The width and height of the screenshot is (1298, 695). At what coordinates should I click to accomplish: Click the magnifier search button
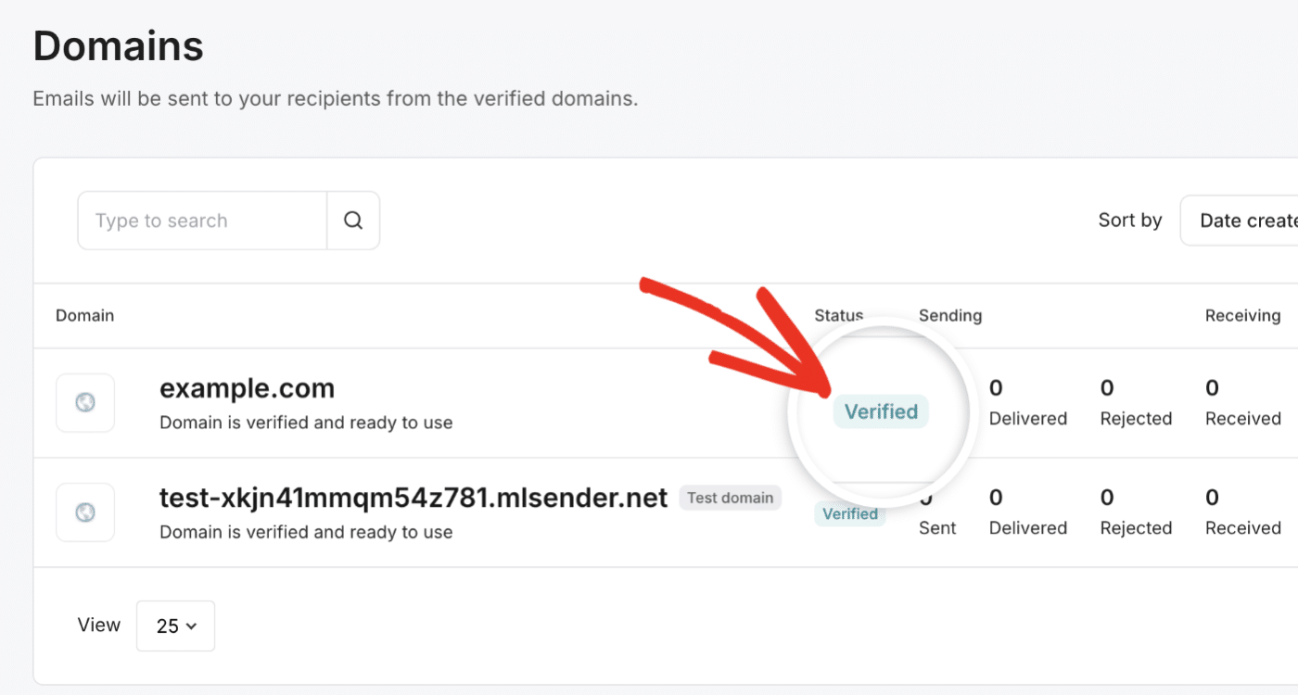[x=353, y=221]
